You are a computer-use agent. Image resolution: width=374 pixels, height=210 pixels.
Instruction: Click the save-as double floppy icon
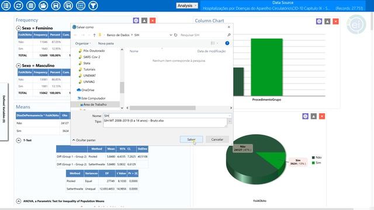click(x=68, y=5)
